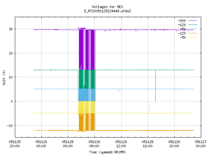Click the y-axis tick label 30
Screen dimensions: 207x155
pyautogui.click(x=11, y=29)
